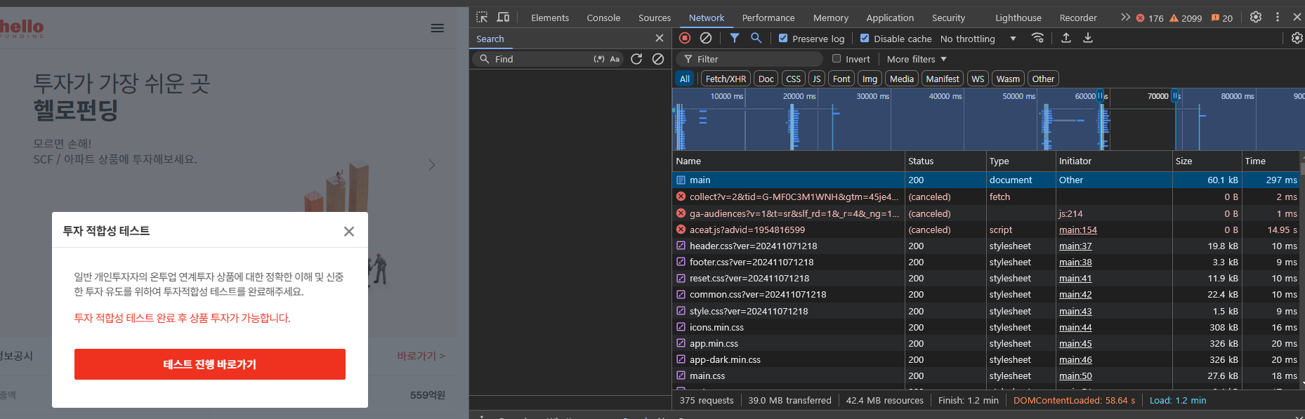Open DevTools main settings gear
1305x419 pixels.
tap(1256, 17)
